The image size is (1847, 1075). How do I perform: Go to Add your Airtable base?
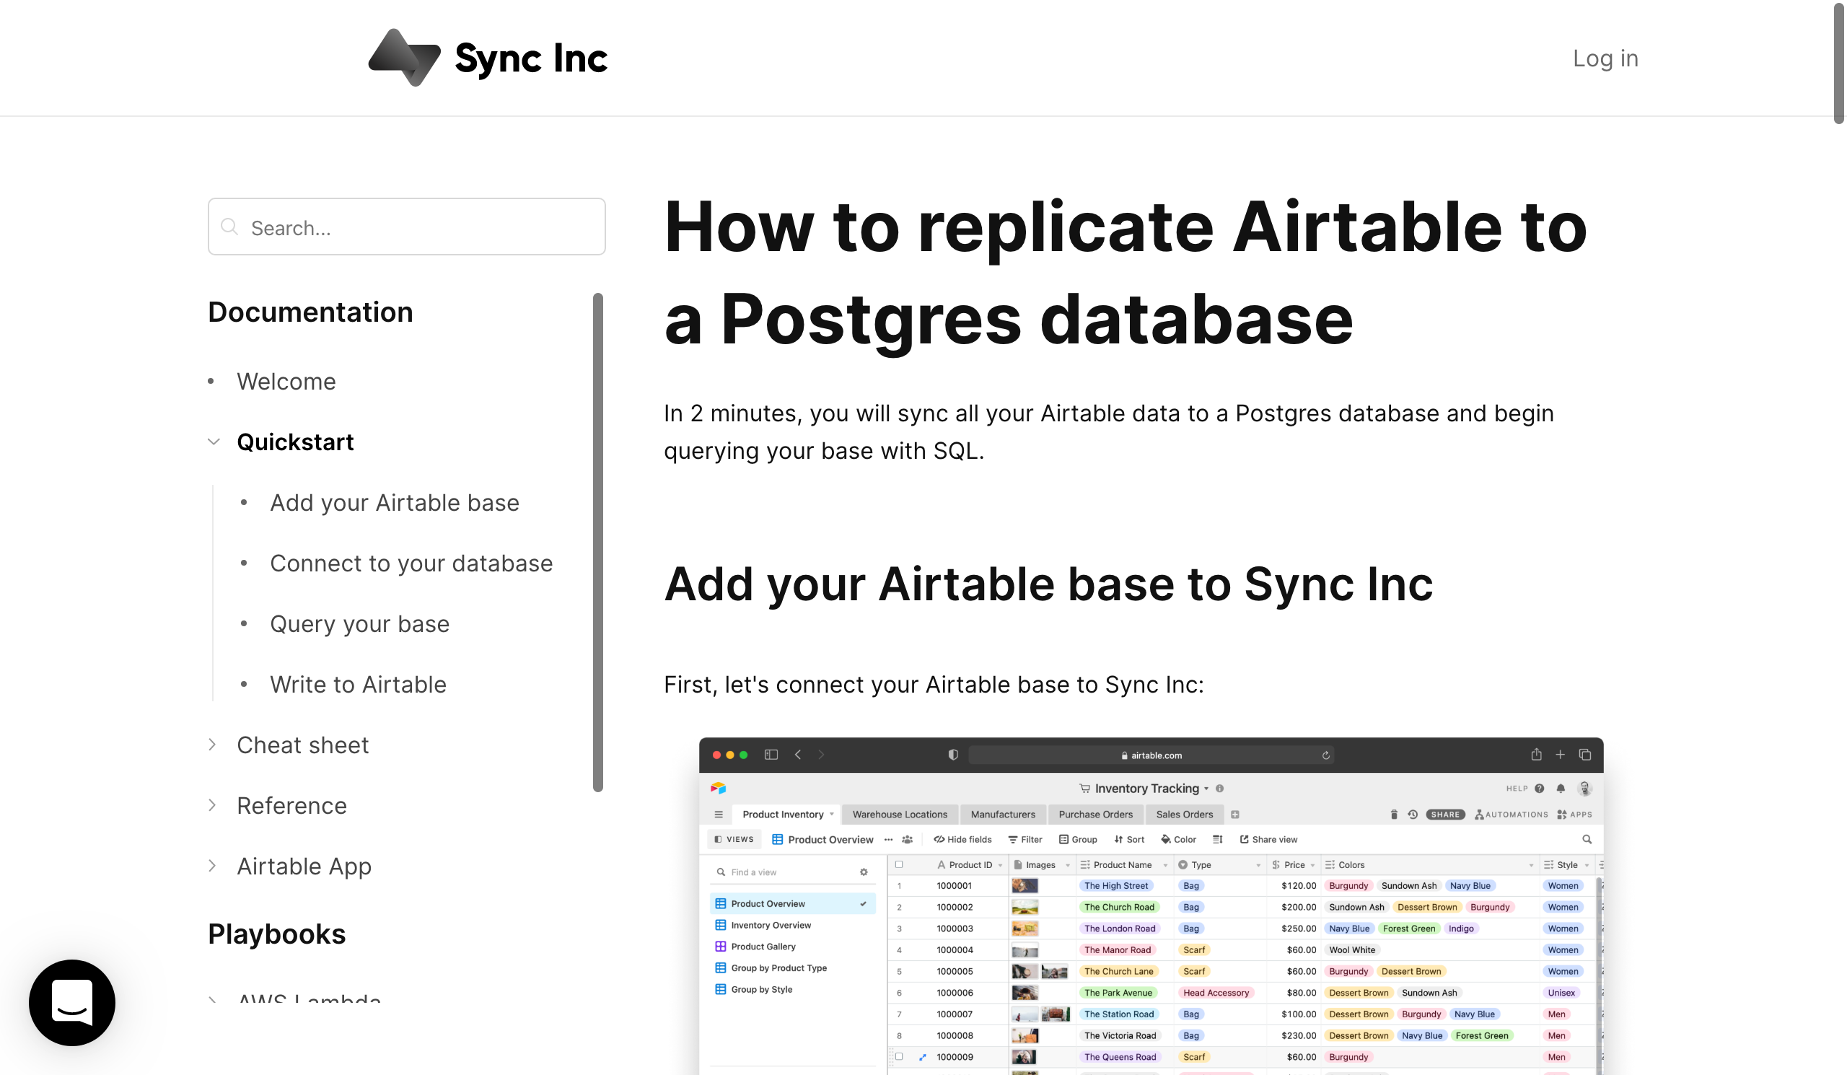(x=395, y=502)
